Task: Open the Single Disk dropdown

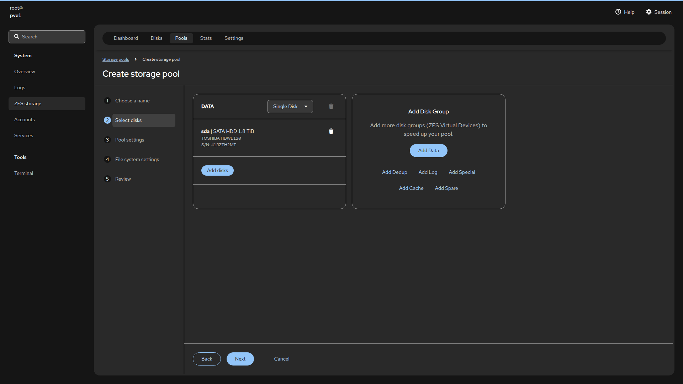Action: 290,106
